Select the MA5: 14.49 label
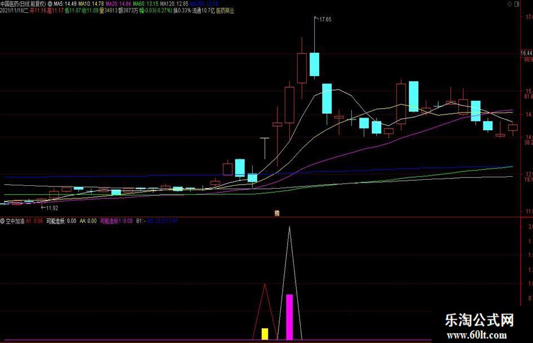This screenshot has height=343, width=533. (65, 4)
